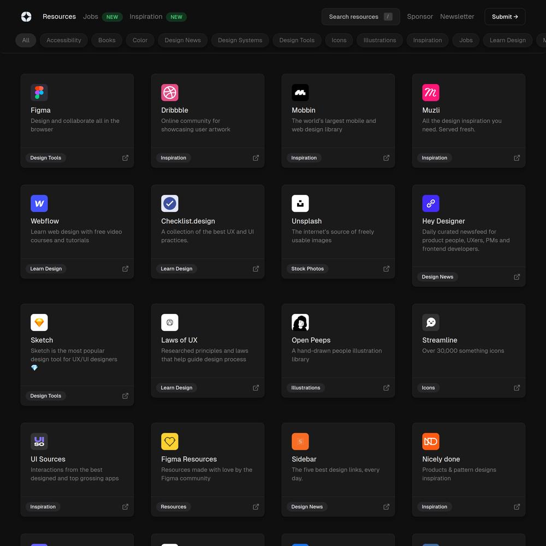The height and width of the screenshot is (546, 546).
Task: Filter by Learn Design chip in filter bar
Action: [508, 40]
